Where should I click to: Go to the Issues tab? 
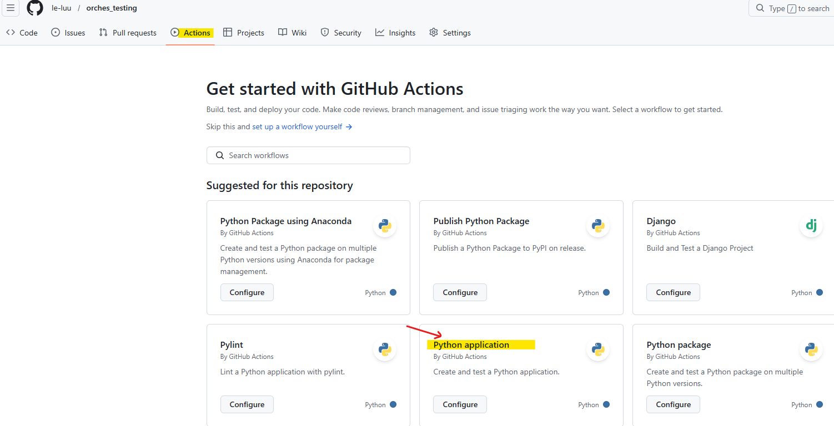tap(68, 33)
